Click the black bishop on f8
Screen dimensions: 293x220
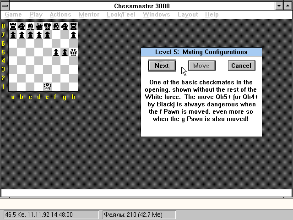pyautogui.click(x=56, y=27)
